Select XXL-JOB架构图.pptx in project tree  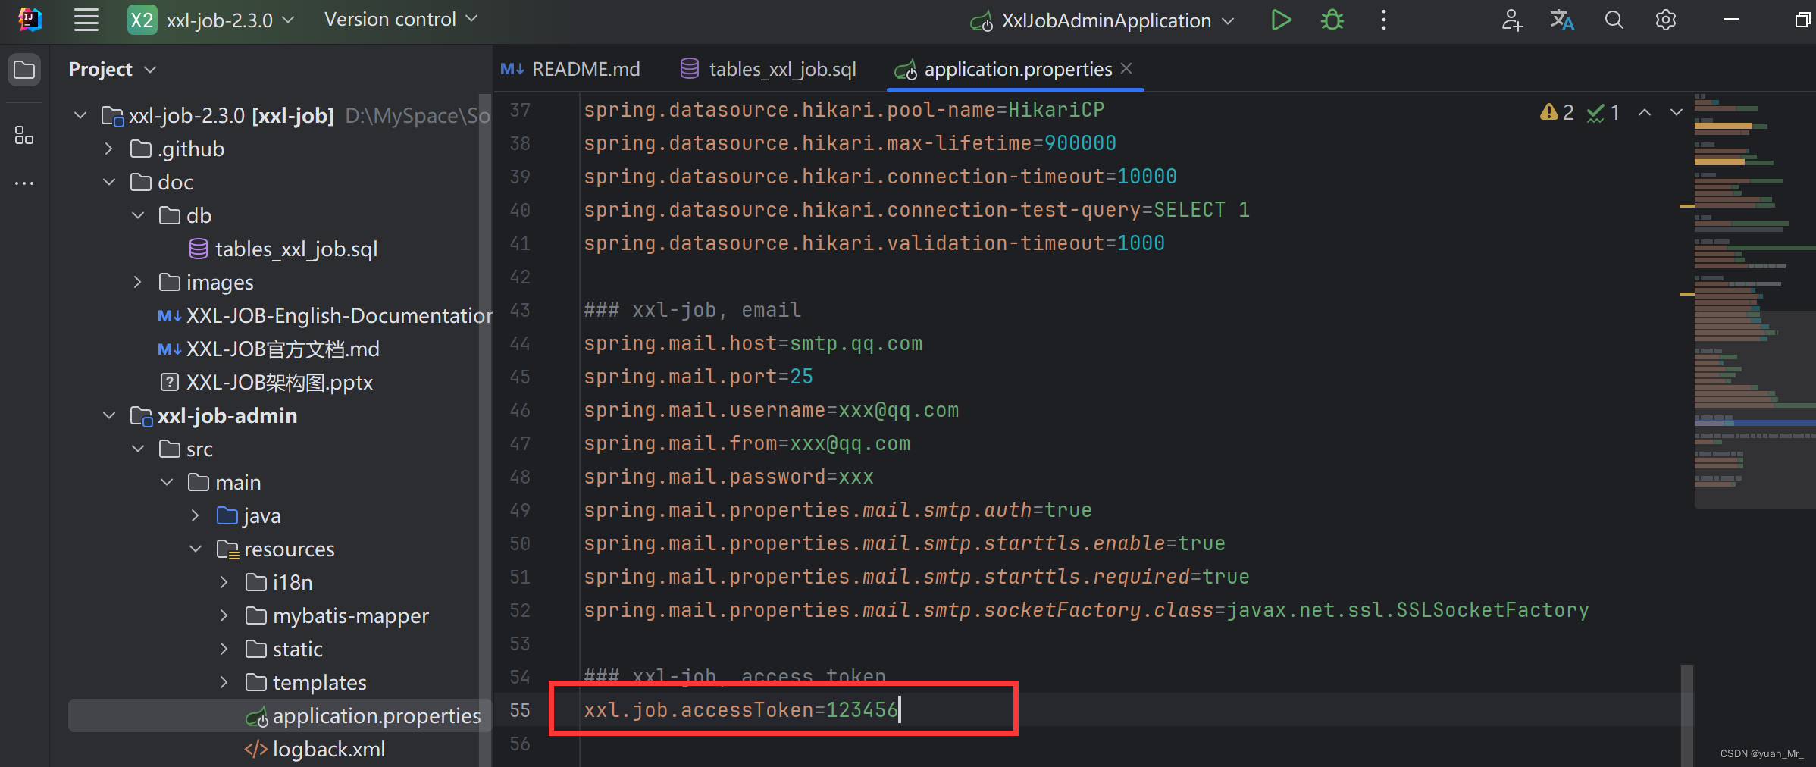[x=280, y=382]
